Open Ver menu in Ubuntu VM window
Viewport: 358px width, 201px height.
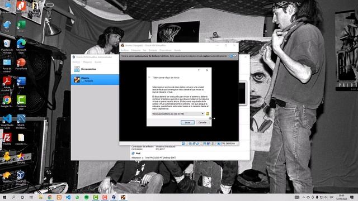click(144, 50)
